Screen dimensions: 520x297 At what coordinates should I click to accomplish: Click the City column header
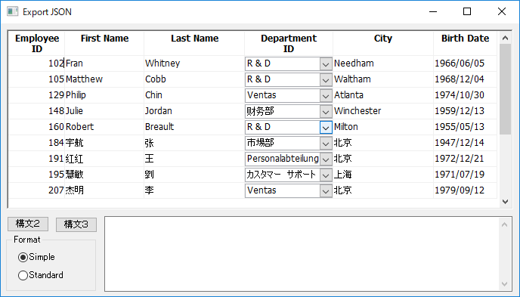pos(383,43)
